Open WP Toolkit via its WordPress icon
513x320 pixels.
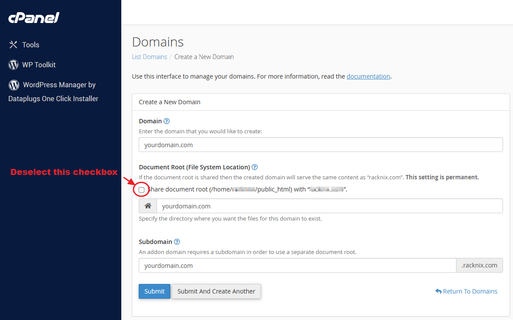pyautogui.click(x=13, y=64)
